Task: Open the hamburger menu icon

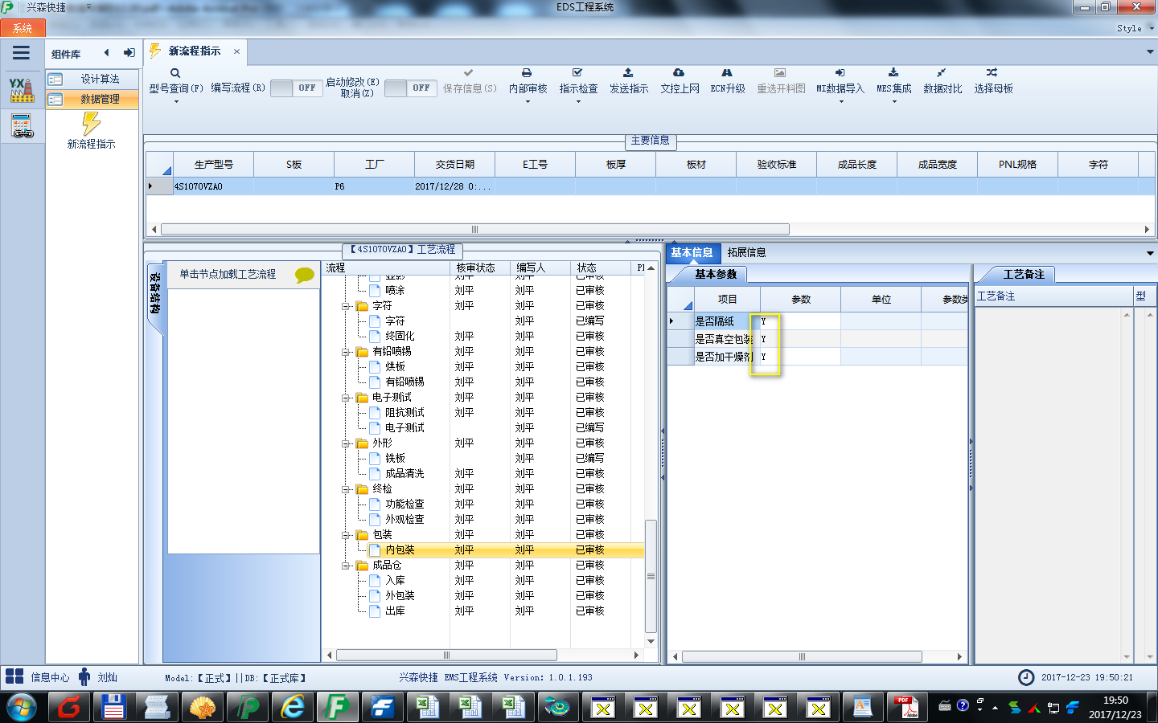Action: coord(22,53)
